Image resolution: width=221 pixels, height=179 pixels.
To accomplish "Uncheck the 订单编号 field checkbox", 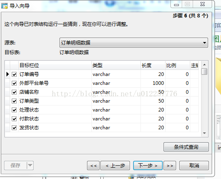I will click(x=14, y=74).
